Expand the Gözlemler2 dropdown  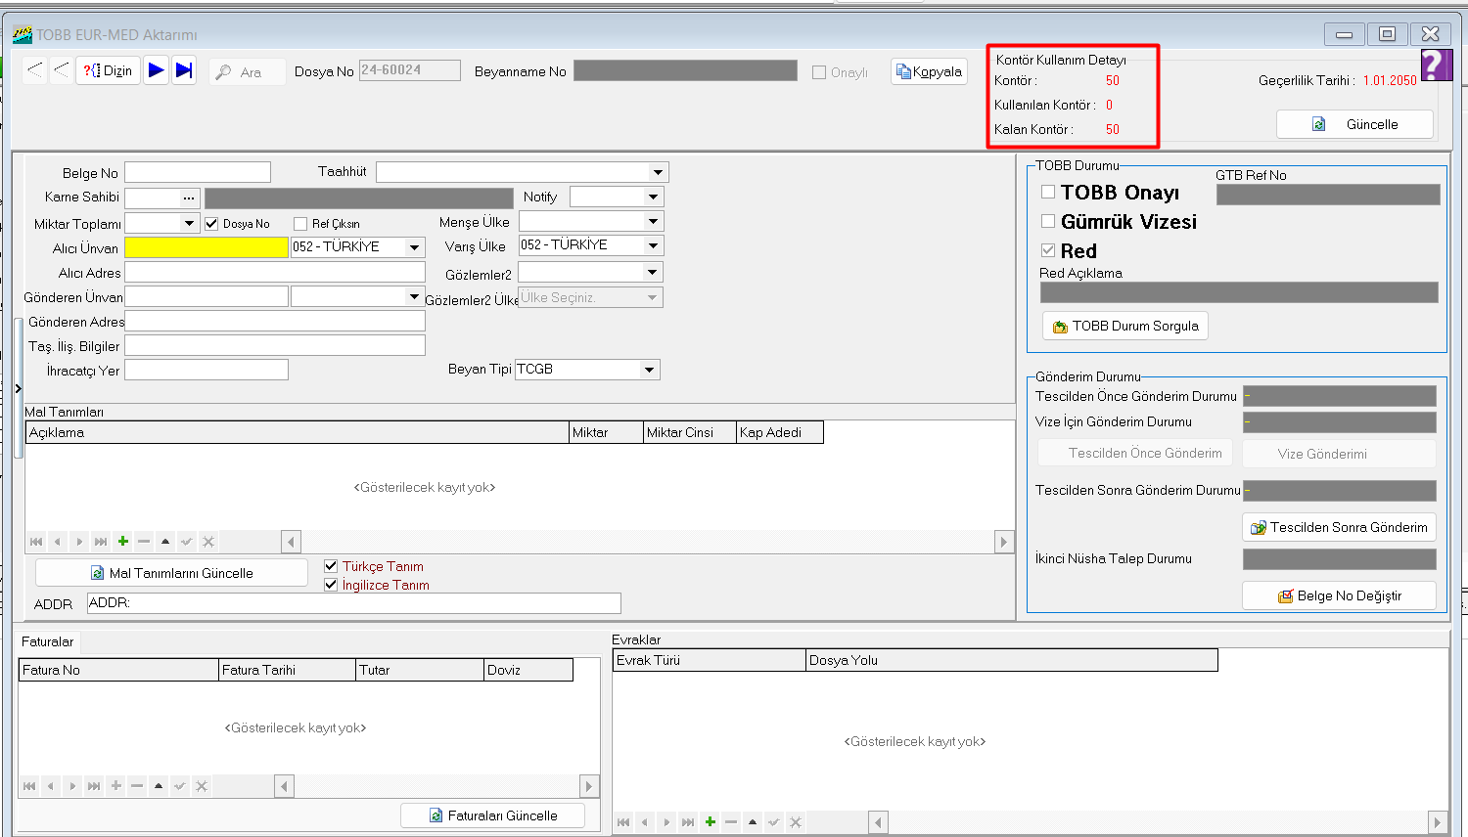(653, 272)
